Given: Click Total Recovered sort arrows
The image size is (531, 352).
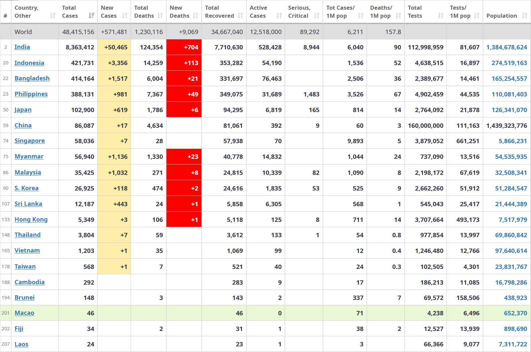Looking at the screenshot, I should (x=241, y=16).
